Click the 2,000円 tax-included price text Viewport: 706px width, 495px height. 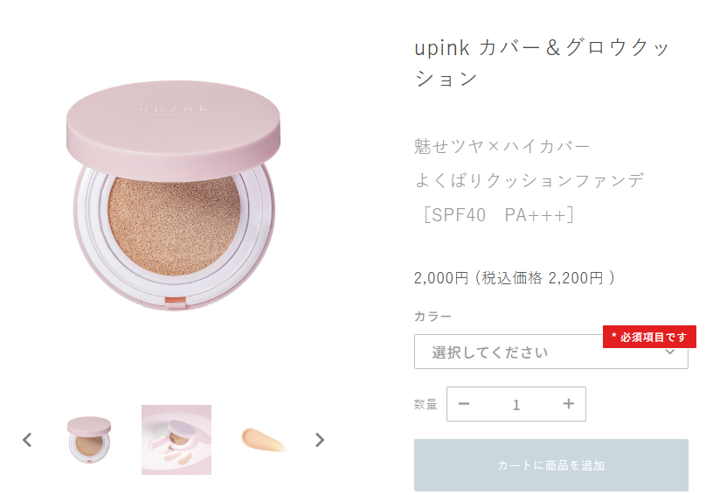point(514,278)
